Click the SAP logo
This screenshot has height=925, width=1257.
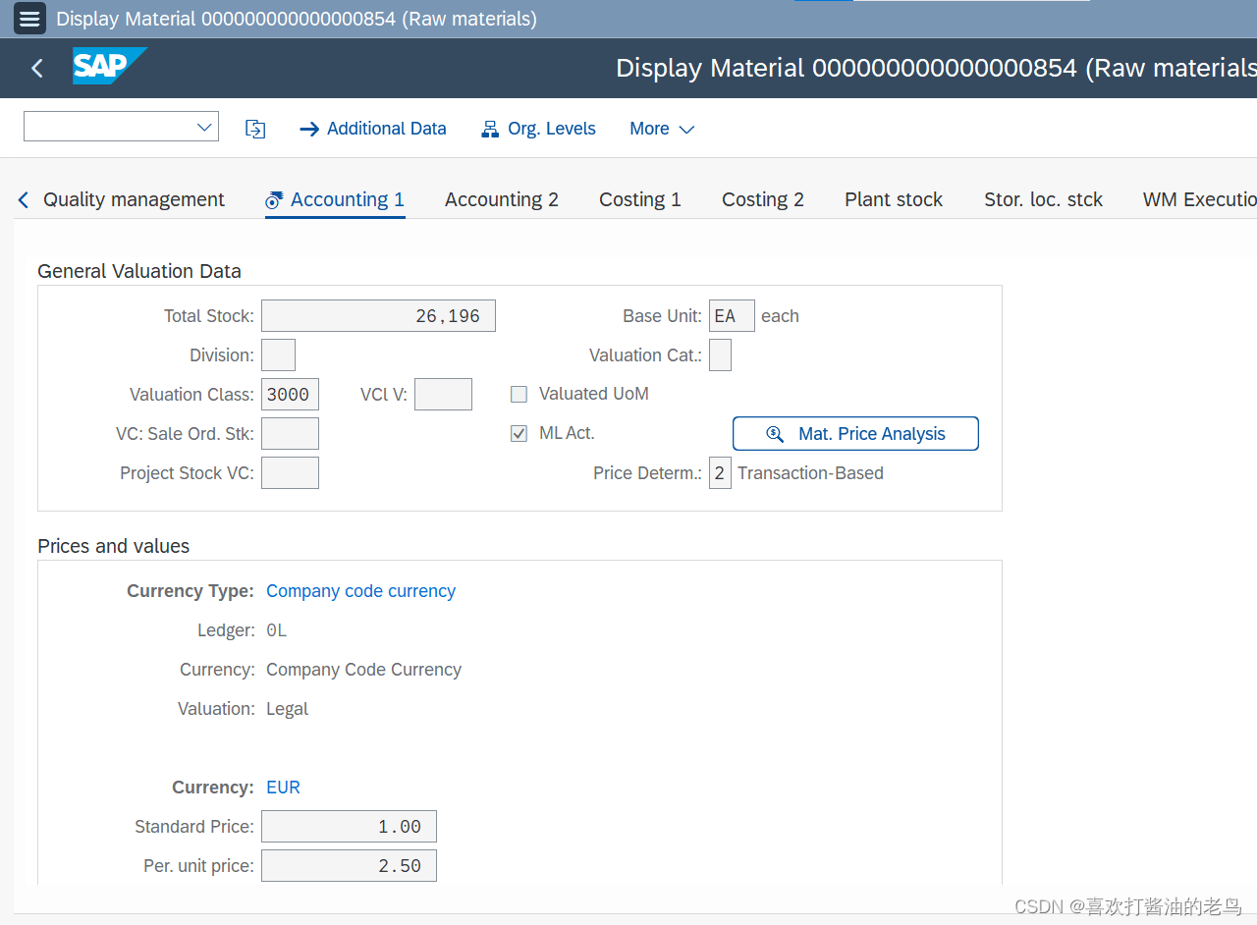pyautogui.click(x=109, y=67)
